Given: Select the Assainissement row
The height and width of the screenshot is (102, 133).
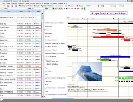Looking at the screenshot, I should click(x=21, y=27).
